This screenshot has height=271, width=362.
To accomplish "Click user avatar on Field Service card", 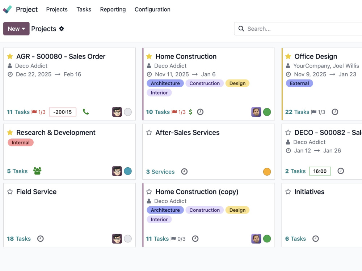I will (x=117, y=239).
